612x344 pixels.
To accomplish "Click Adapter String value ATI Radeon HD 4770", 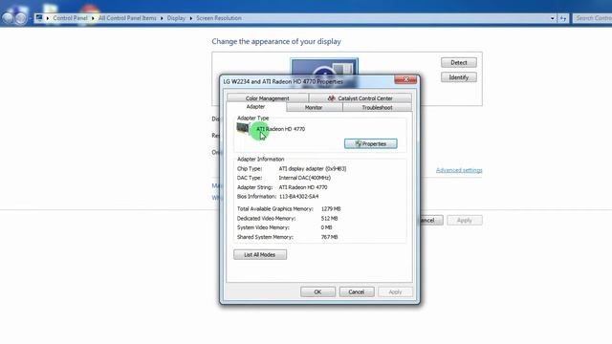I will tap(303, 187).
